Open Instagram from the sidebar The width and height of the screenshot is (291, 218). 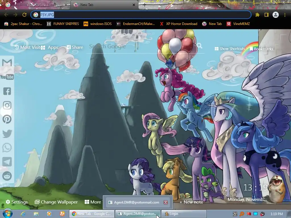point(7,105)
